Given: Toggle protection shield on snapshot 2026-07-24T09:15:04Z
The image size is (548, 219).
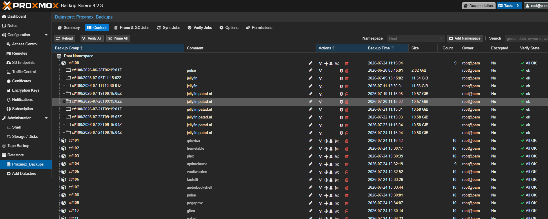Looking at the screenshot, I should point(341,133).
